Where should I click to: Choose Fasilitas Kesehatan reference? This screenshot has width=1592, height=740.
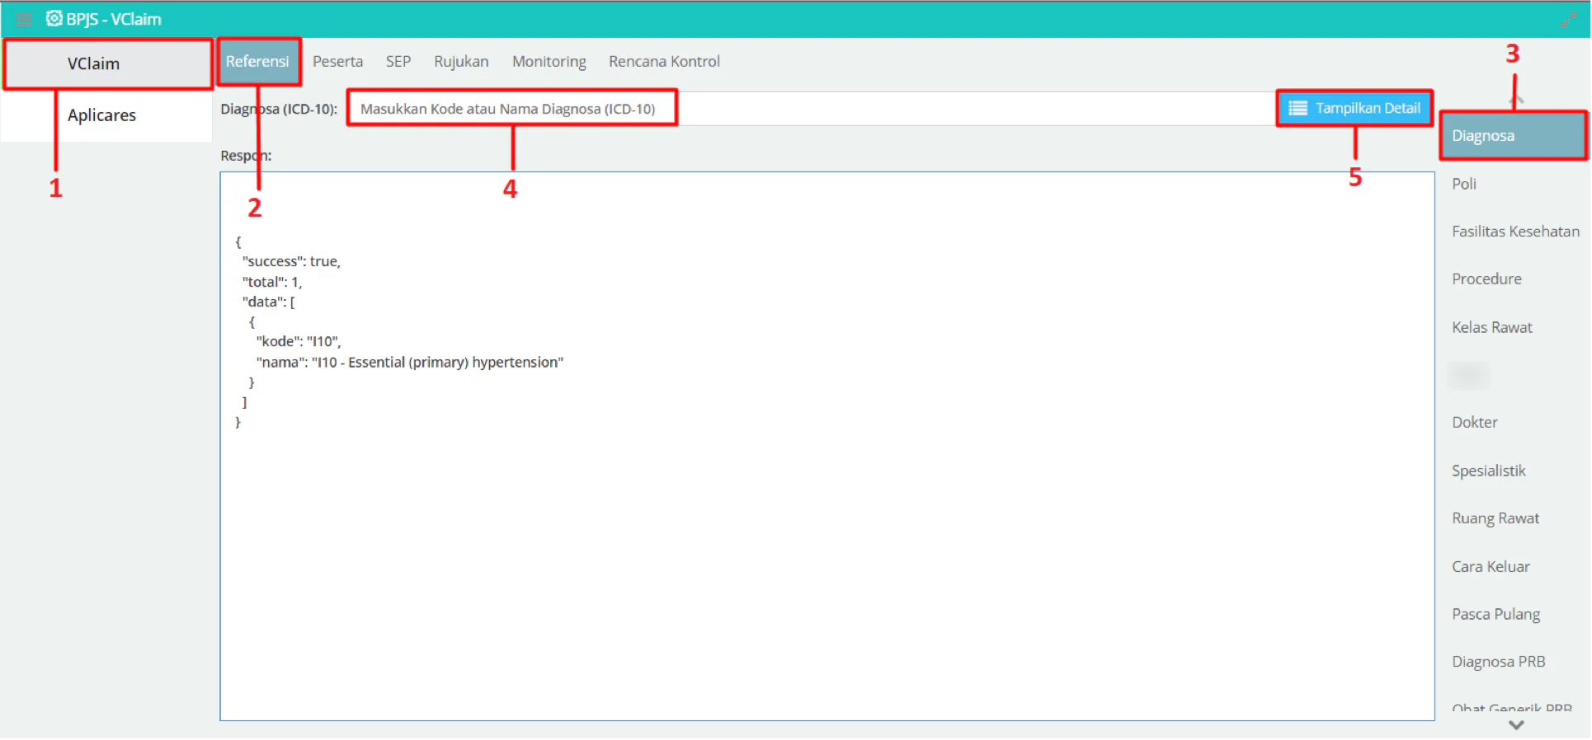pos(1515,232)
